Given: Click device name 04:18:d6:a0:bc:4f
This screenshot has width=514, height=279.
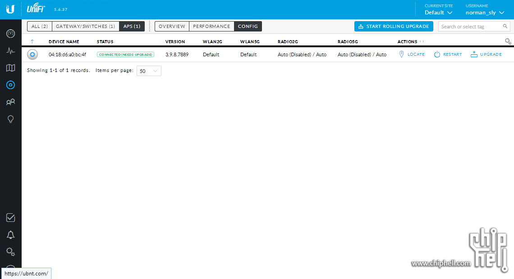Looking at the screenshot, I should click(67, 54).
